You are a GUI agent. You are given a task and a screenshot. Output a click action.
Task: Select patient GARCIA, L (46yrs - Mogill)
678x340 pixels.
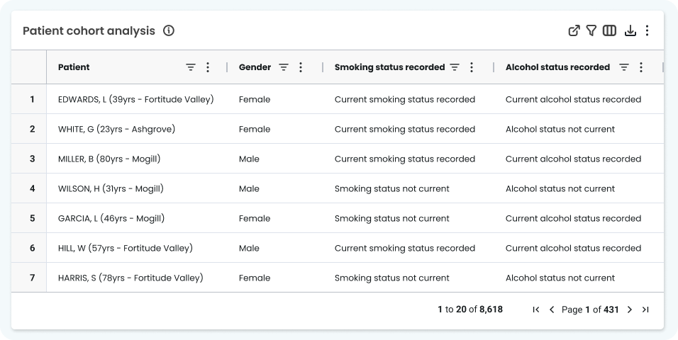click(x=111, y=218)
